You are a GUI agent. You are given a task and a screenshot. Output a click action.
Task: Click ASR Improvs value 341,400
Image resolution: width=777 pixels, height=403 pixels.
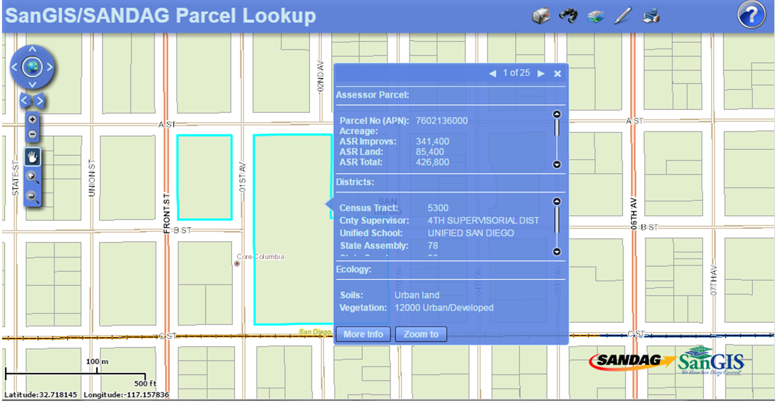[432, 142]
